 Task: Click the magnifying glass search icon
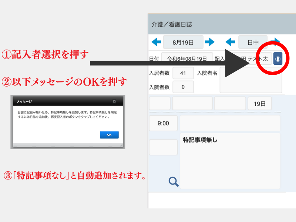coord(174,181)
